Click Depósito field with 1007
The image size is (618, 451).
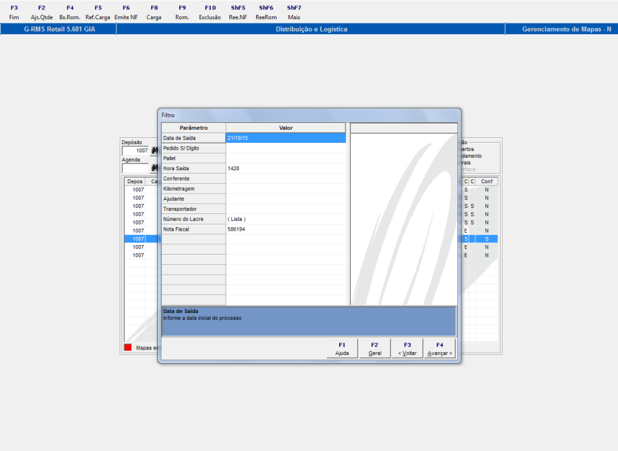[x=135, y=150]
